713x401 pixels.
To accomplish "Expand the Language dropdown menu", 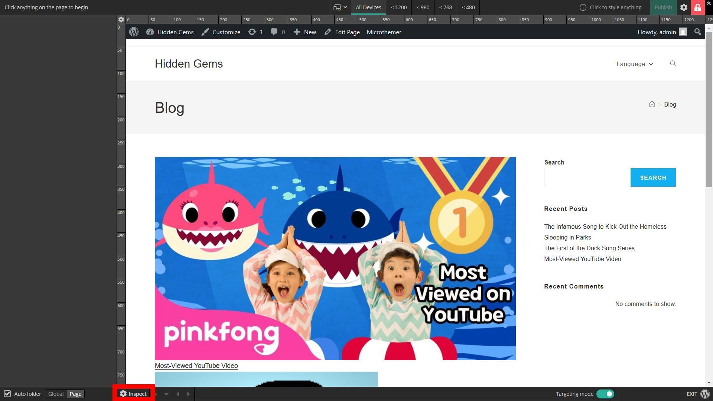I will (635, 64).
